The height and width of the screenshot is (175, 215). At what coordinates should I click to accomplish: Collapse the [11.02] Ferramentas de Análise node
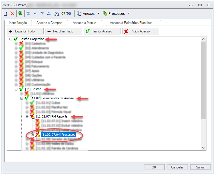(x=21, y=98)
